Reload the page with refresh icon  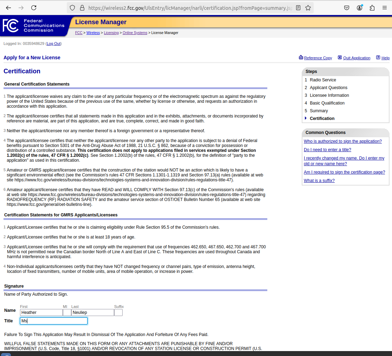click(34, 8)
